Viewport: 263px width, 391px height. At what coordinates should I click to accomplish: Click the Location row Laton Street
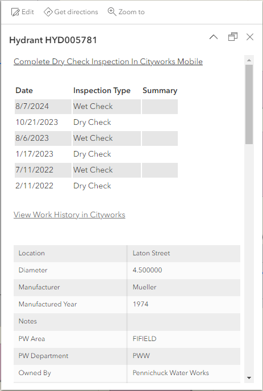pos(127,253)
